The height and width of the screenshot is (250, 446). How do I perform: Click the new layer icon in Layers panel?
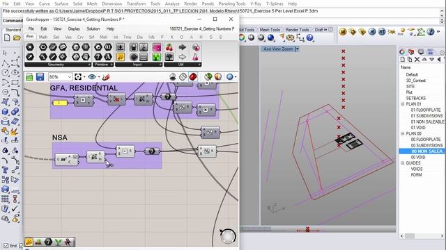coord(403,59)
